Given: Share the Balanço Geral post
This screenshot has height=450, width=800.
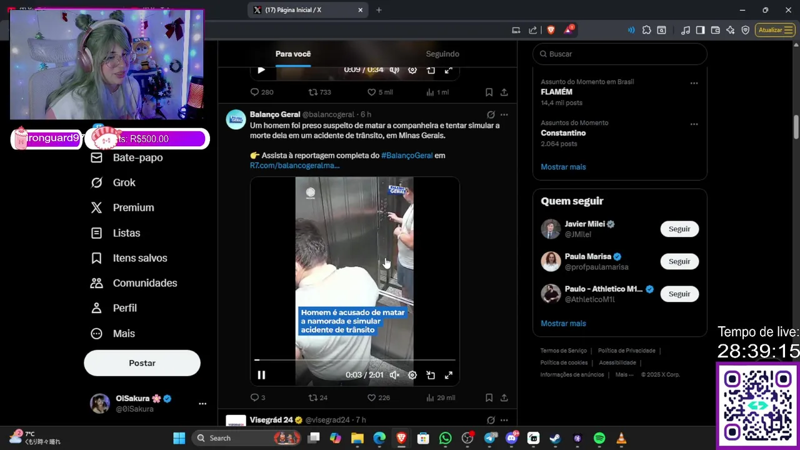Looking at the screenshot, I should point(504,397).
